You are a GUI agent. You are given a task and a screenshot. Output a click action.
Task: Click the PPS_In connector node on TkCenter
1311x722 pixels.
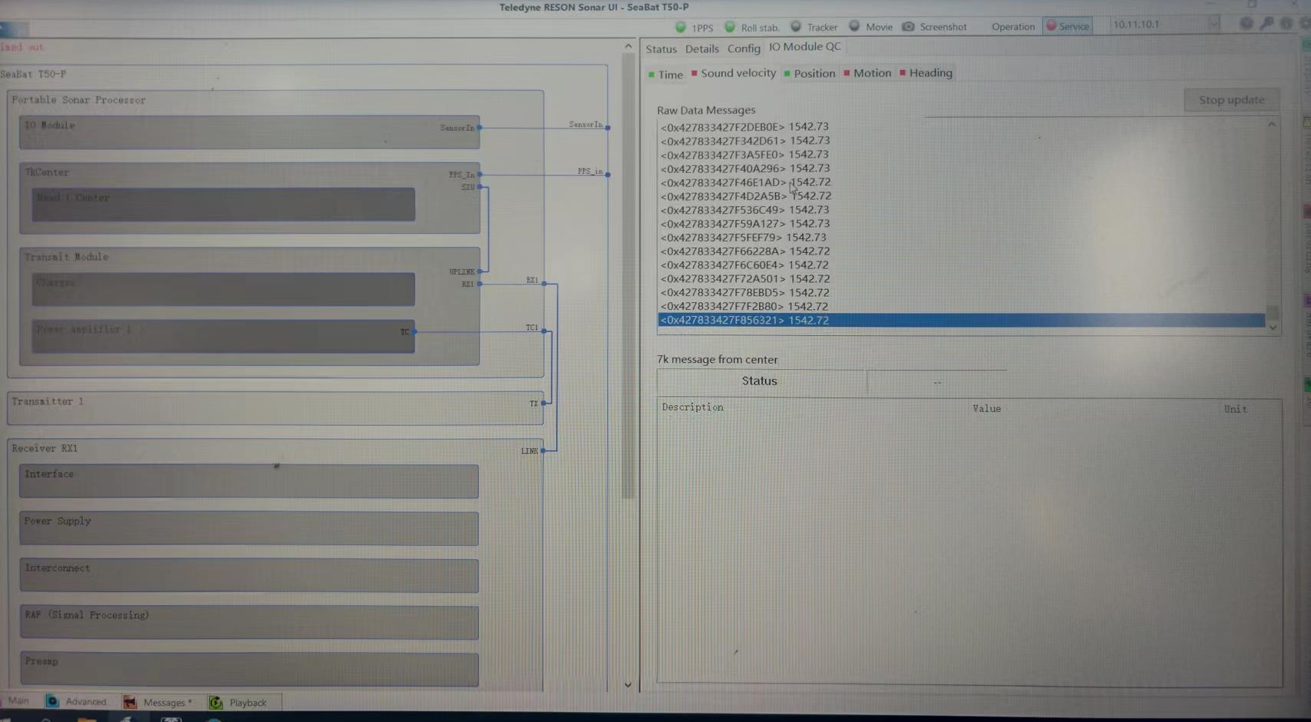click(x=479, y=175)
